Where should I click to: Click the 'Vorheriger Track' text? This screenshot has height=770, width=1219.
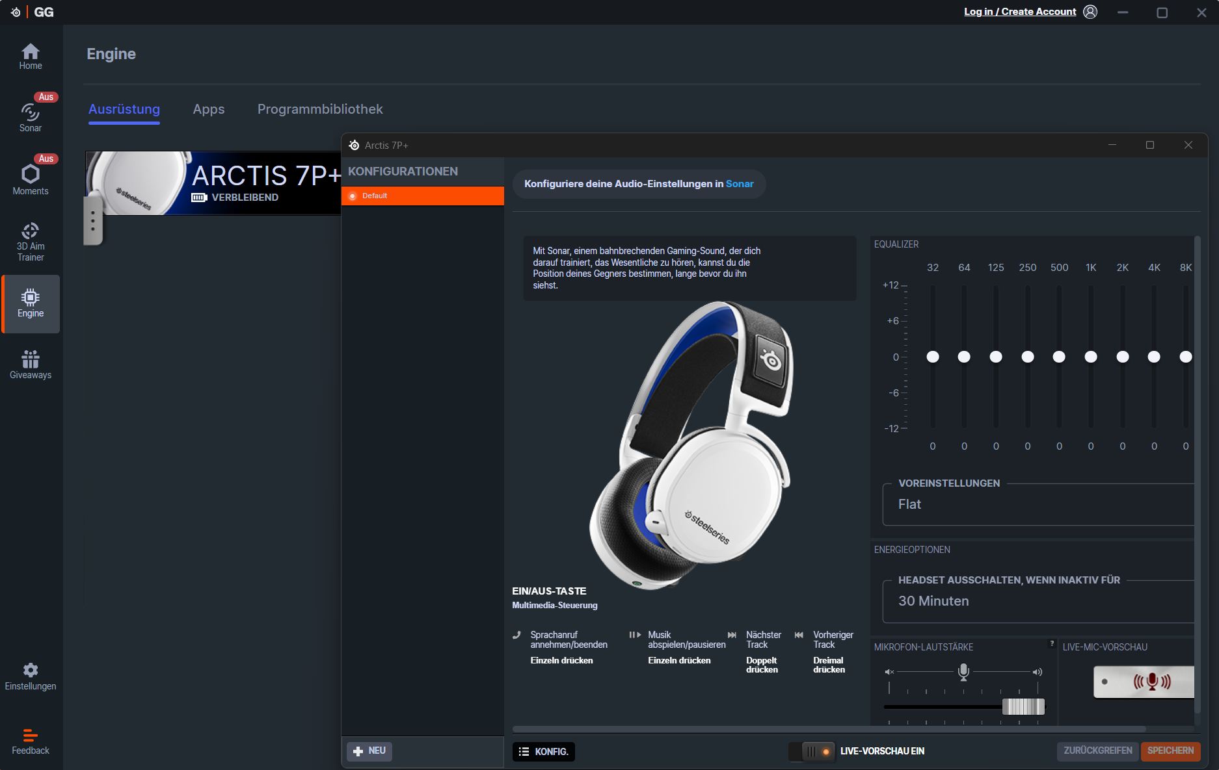(x=833, y=640)
